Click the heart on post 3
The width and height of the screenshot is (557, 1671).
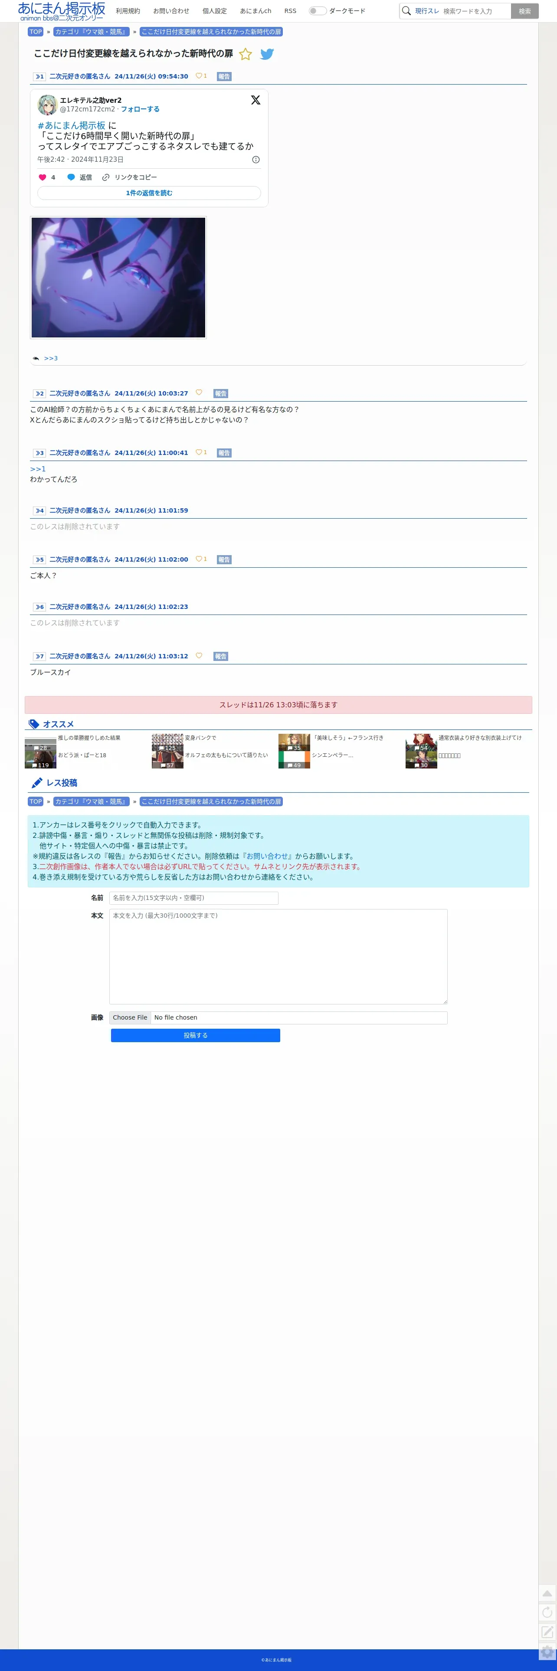tap(199, 452)
